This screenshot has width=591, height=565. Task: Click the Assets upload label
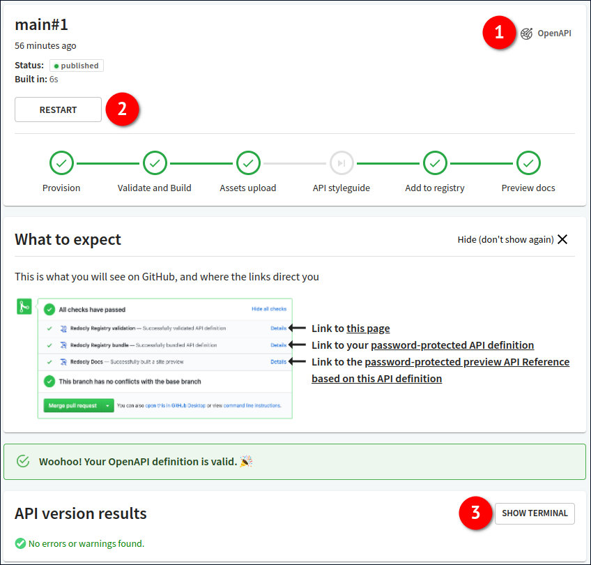[x=248, y=188]
